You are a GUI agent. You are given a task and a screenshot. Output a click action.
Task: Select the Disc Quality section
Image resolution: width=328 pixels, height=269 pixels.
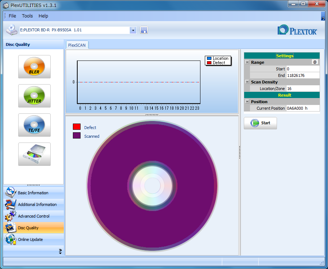pos(34,228)
